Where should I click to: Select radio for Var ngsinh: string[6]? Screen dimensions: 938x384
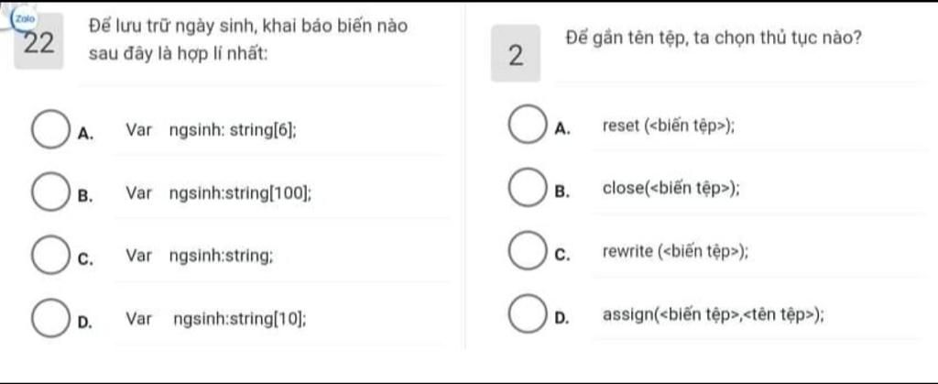tap(49, 130)
